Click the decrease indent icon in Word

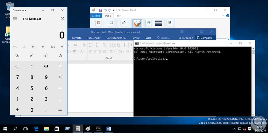(113, 45)
